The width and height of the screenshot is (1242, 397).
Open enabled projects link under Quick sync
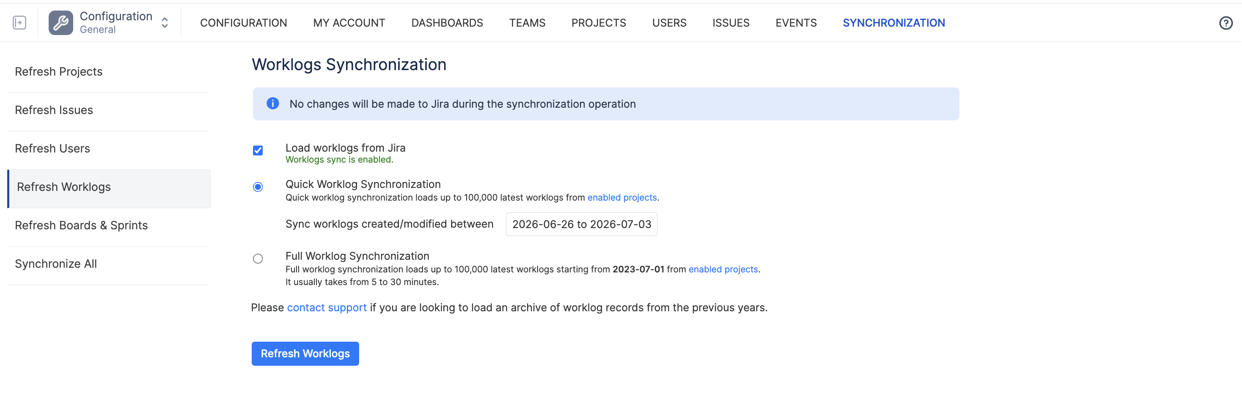click(x=622, y=197)
